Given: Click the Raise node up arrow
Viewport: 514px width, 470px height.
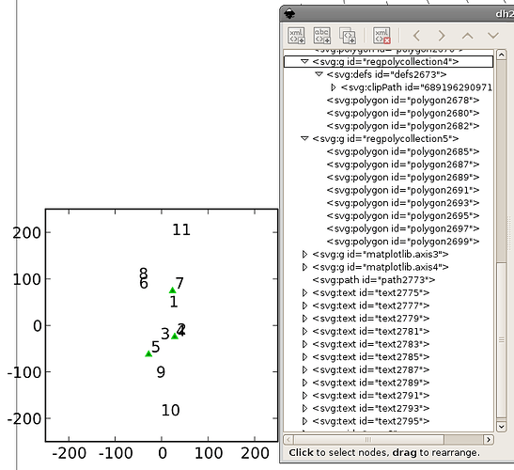Looking at the screenshot, I should click(467, 36).
